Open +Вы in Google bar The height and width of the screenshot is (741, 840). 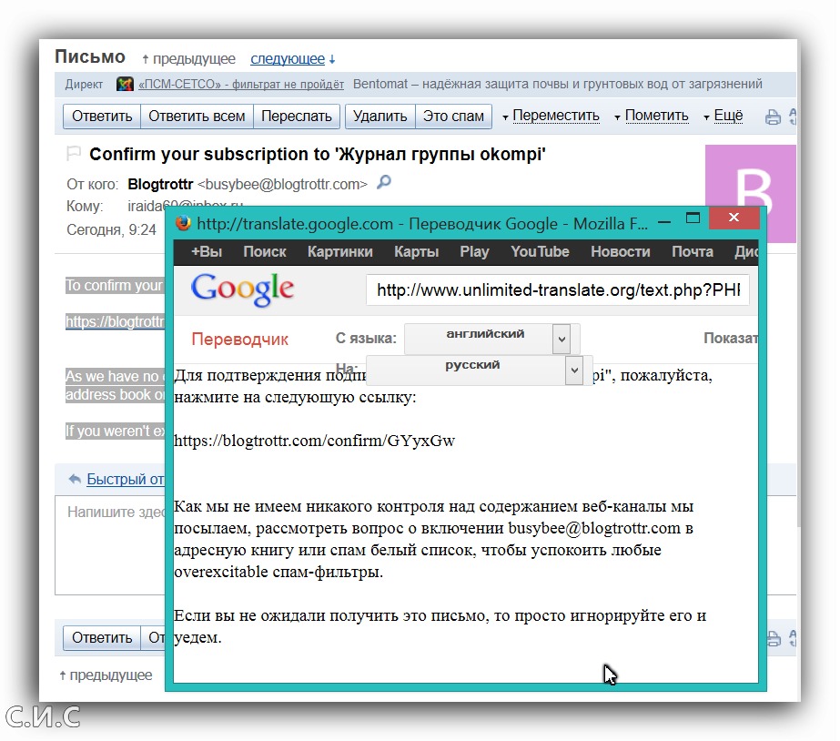click(x=207, y=252)
